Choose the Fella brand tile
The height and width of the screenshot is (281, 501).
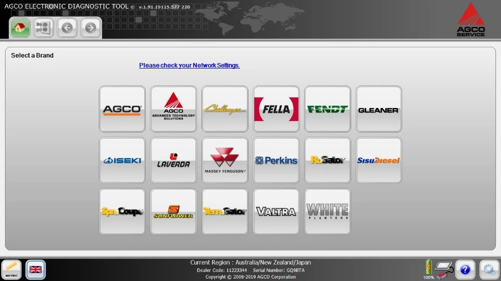click(277, 109)
